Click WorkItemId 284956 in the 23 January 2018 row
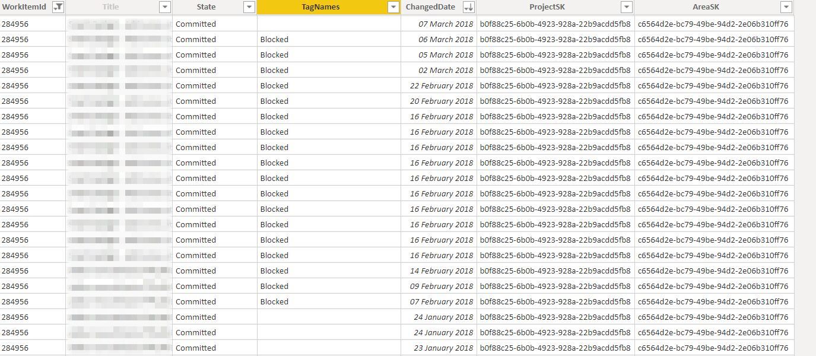The height and width of the screenshot is (356, 816). pyautogui.click(x=15, y=348)
